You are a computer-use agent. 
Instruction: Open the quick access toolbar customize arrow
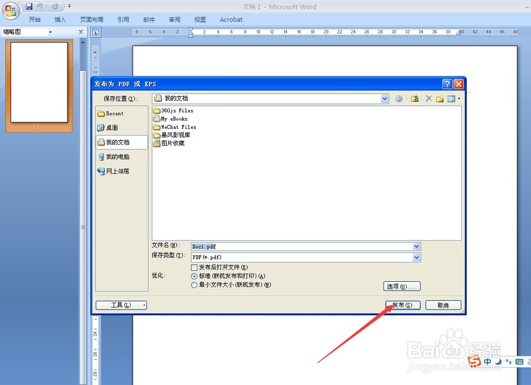pos(70,6)
